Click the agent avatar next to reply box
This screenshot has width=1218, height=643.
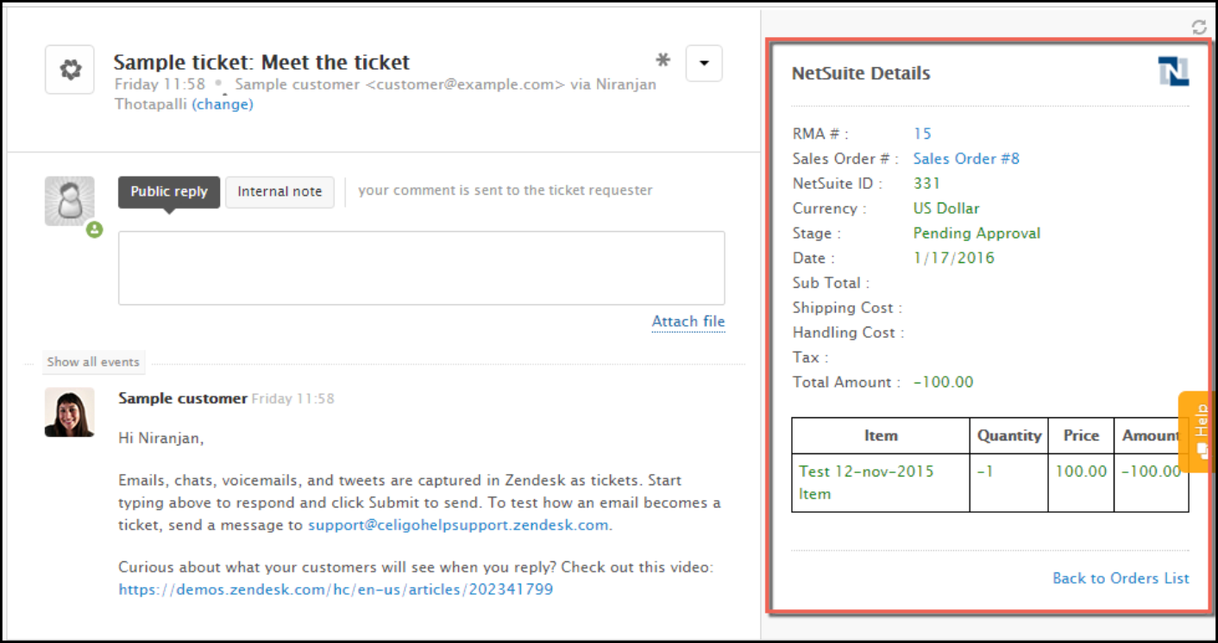pyautogui.click(x=70, y=202)
